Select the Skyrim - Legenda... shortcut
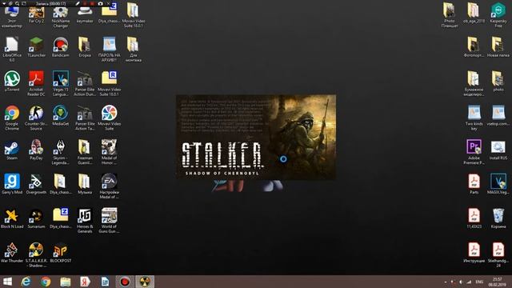 61,152
